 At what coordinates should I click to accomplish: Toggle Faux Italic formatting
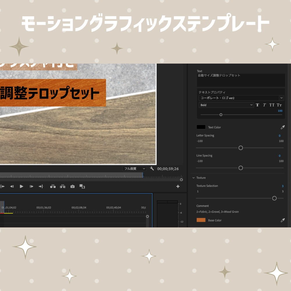click(x=264, y=105)
